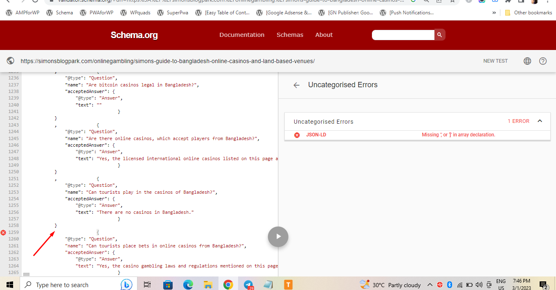556x290 pixels.
Task: Expand the hidden bookmarks overflow chevron
Action: 494,13
